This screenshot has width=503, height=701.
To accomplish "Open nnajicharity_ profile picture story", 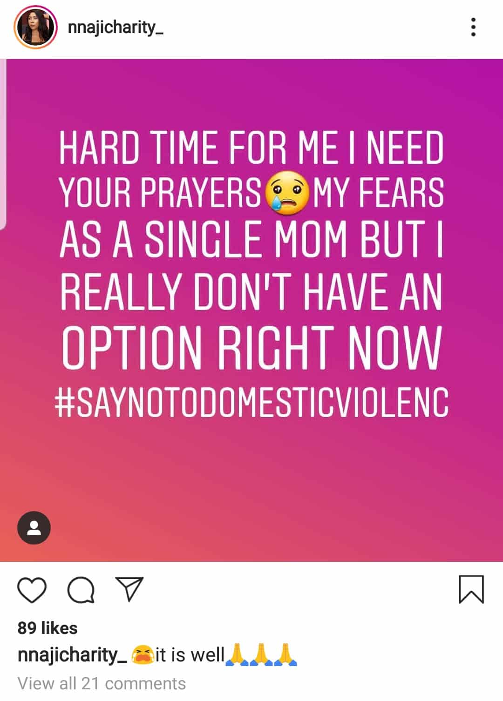I will pos(36,28).
